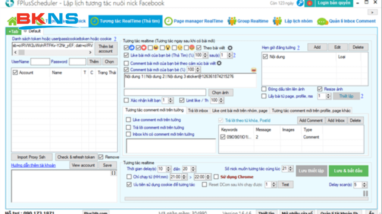Click the blue key icon in title bar

(x=300, y=3)
